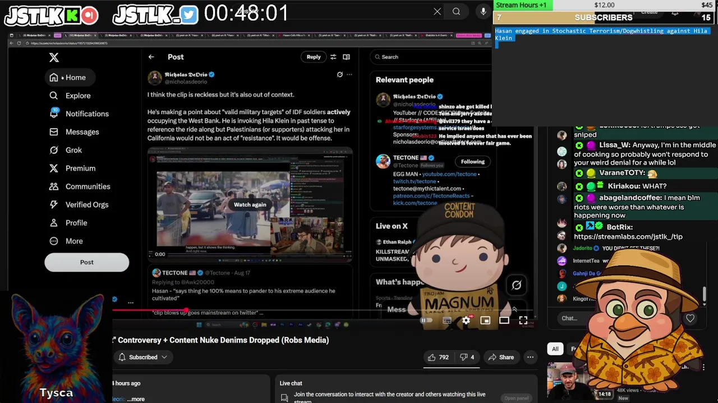Toggle Following button for TECTONE
The height and width of the screenshot is (403, 718).
click(x=473, y=162)
